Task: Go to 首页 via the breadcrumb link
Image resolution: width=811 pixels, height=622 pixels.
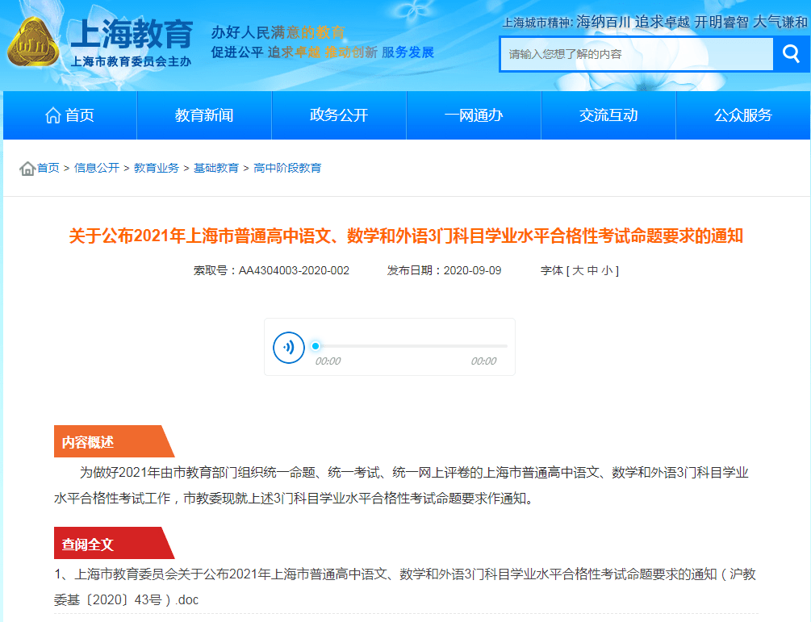Action: pyautogui.click(x=48, y=168)
